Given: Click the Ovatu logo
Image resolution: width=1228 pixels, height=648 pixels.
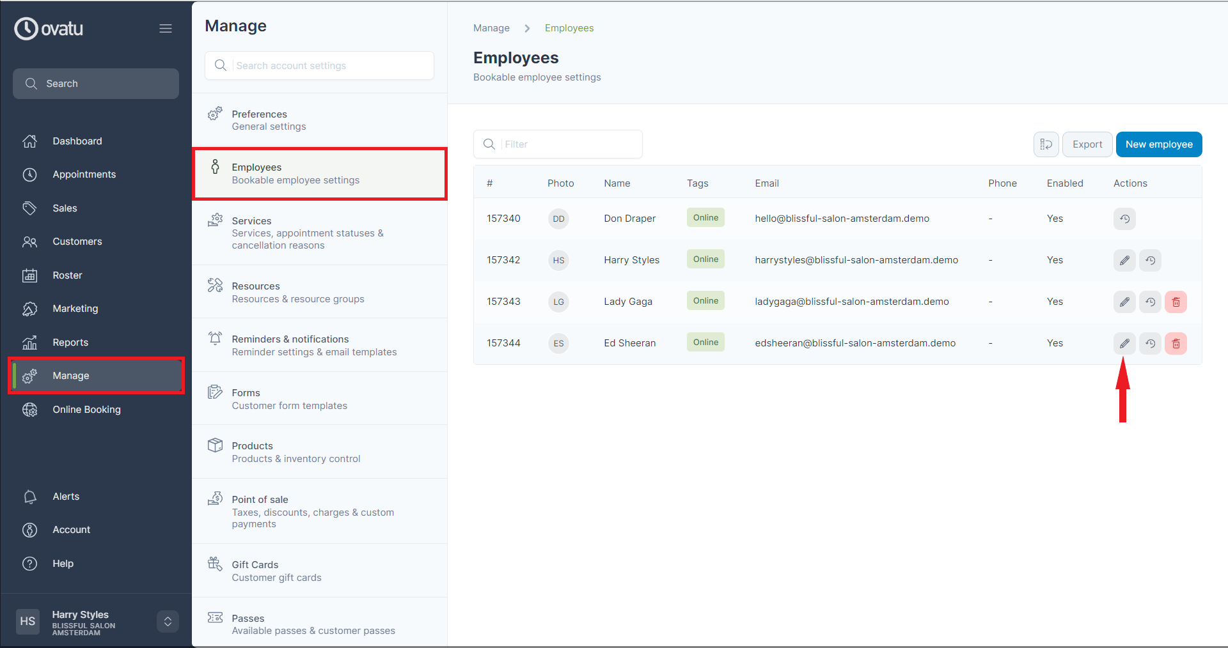Looking at the screenshot, I should 49,28.
